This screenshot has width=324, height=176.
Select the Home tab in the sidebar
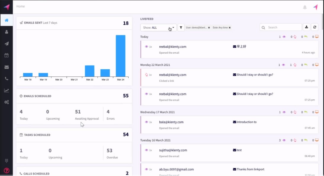click(7, 20)
